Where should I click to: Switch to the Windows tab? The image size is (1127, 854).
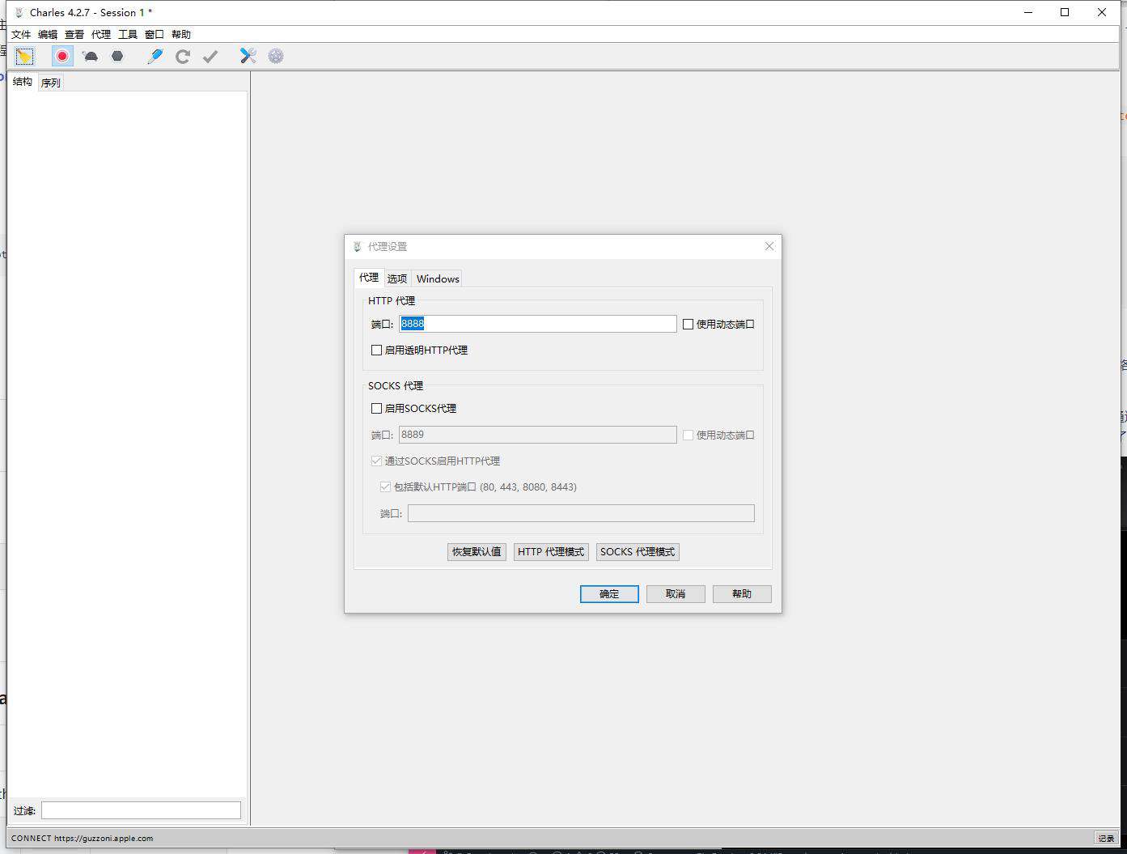[438, 278]
